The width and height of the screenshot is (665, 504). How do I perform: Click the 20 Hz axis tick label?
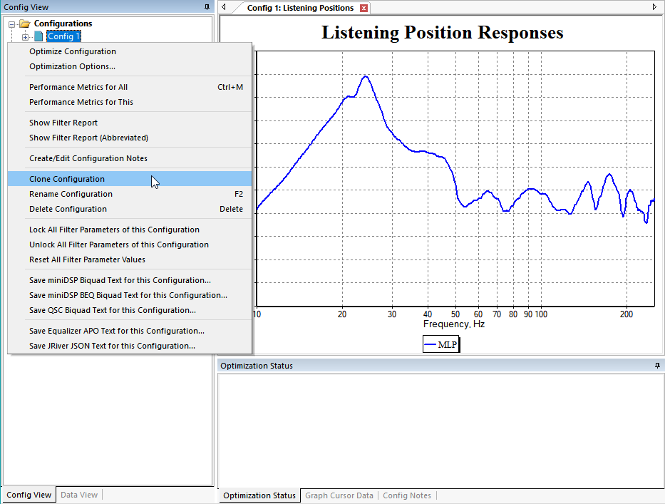point(342,314)
